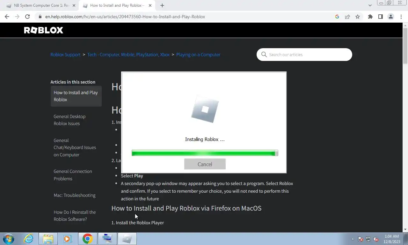Click '1. Install the Roblox Player' text
Screen dimensions: 408x245
[137, 223]
